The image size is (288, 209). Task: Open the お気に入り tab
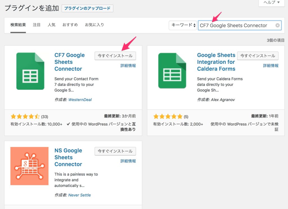click(x=94, y=25)
